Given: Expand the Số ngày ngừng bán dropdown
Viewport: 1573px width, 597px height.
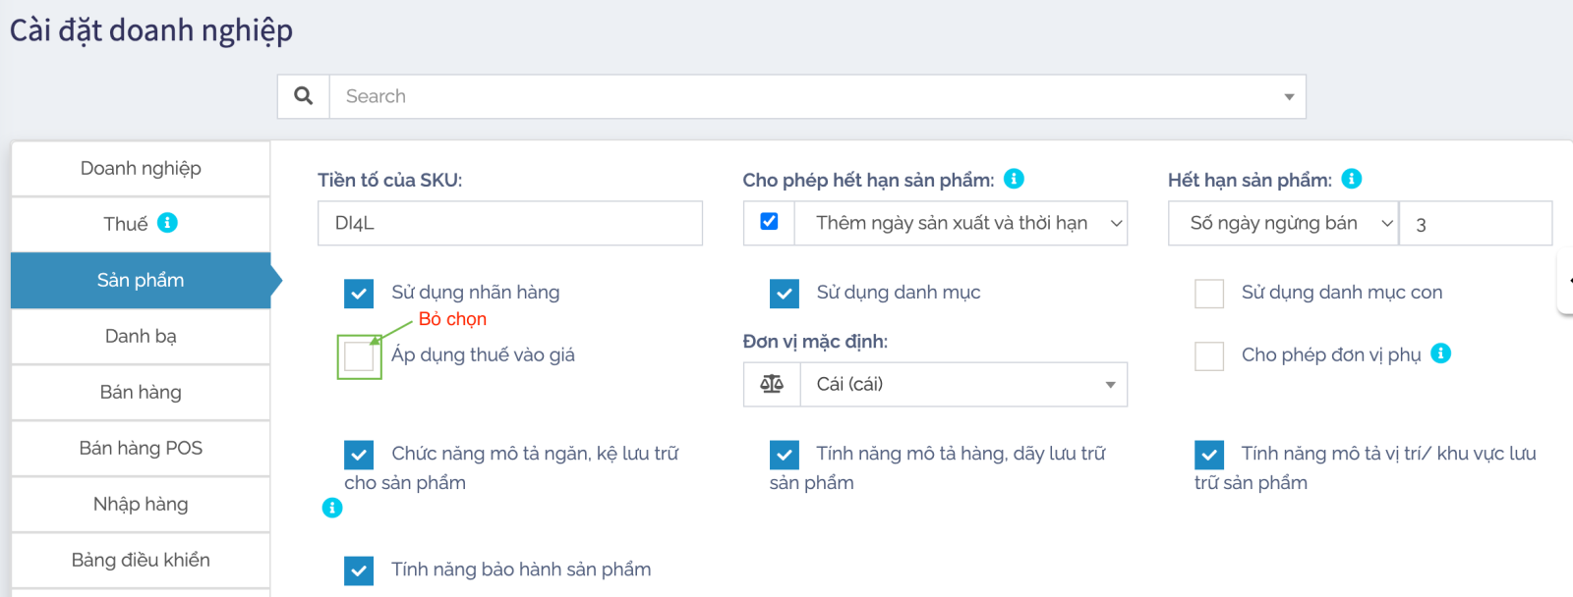Looking at the screenshot, I should (x=1282, y=224).
